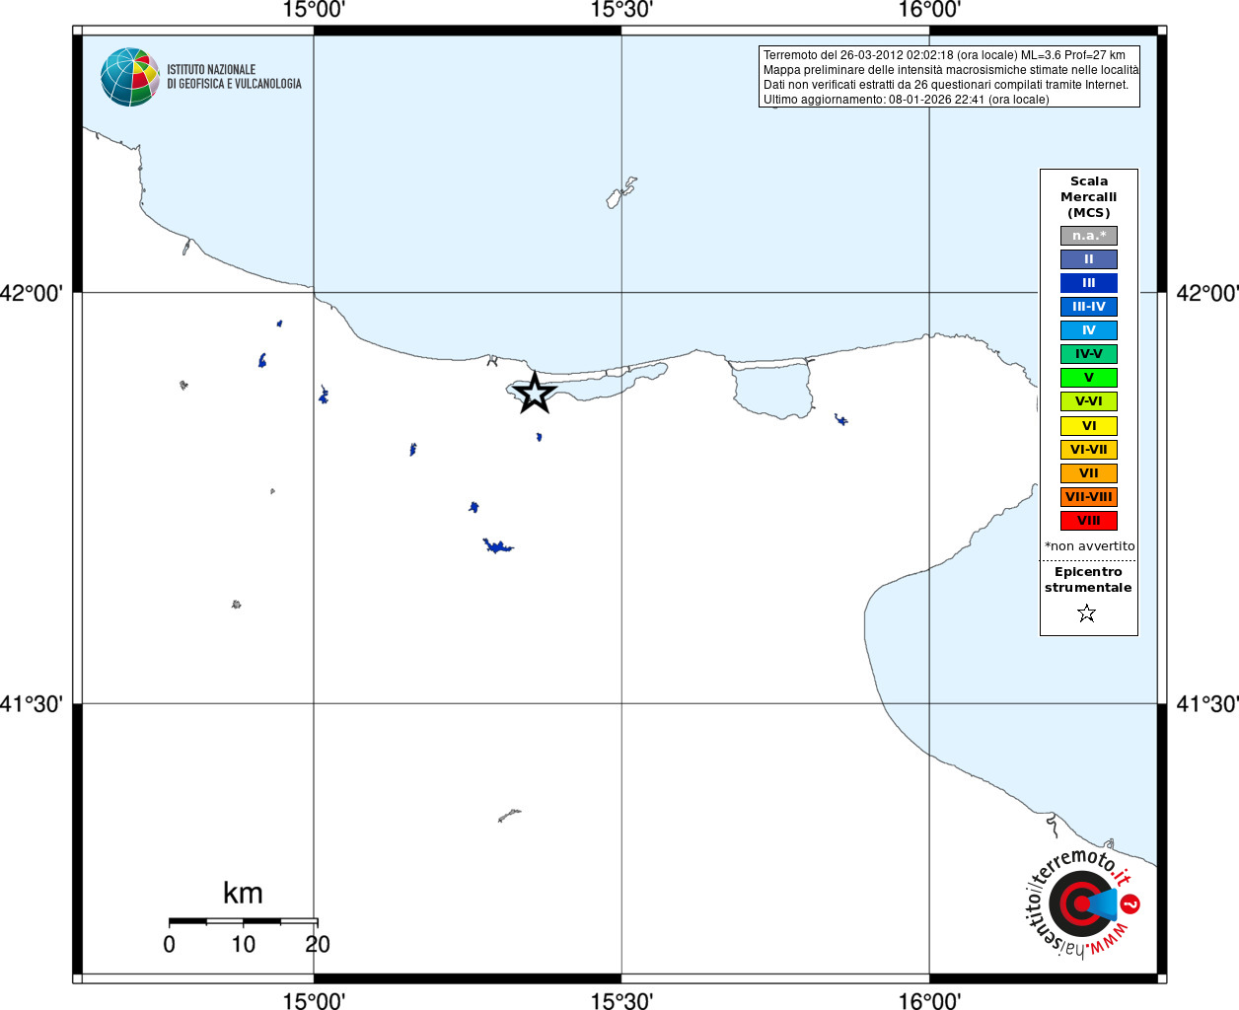The image size is (1239, 1010).
Task: Select the II intensity swatch
Action: (x=1089, y=259)
